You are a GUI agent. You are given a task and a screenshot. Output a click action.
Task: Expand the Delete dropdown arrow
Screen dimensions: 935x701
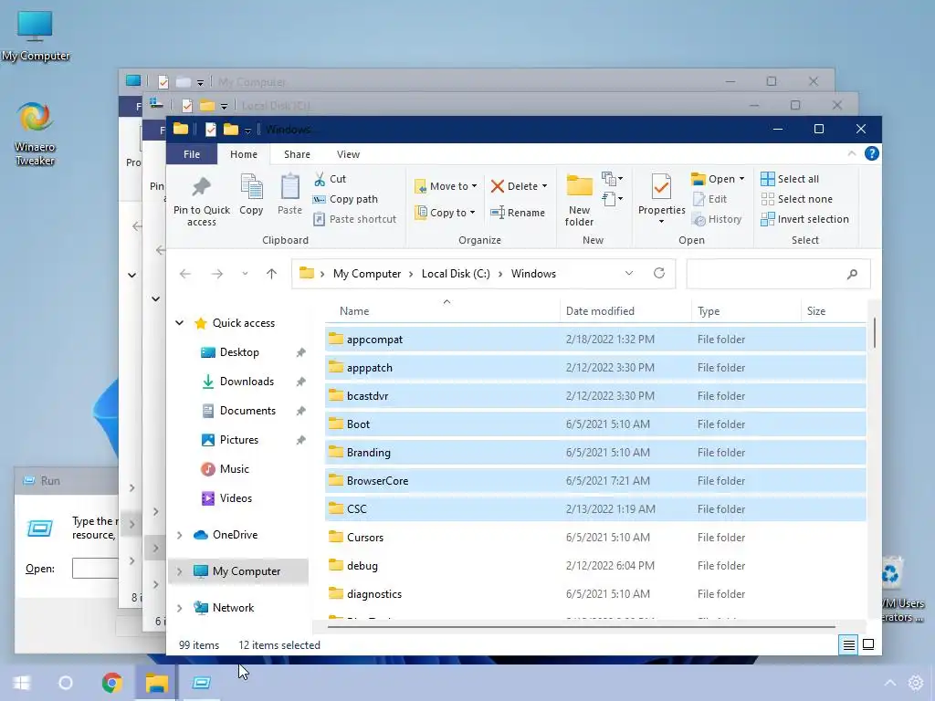pyautogui.click(x=544, y=186)
